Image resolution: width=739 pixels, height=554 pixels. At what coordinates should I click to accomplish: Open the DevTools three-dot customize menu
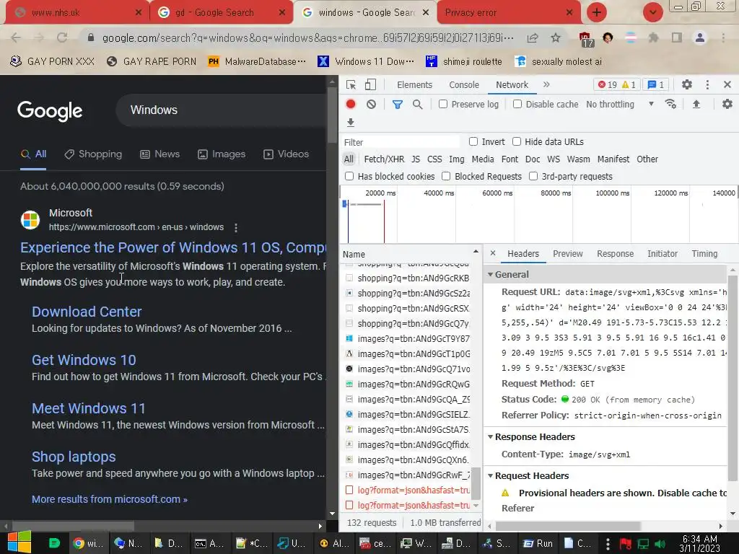pyautogui.click(x=707, y=85)
